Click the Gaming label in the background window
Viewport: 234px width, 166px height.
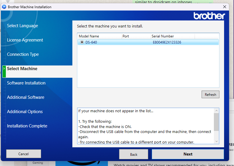38,163
